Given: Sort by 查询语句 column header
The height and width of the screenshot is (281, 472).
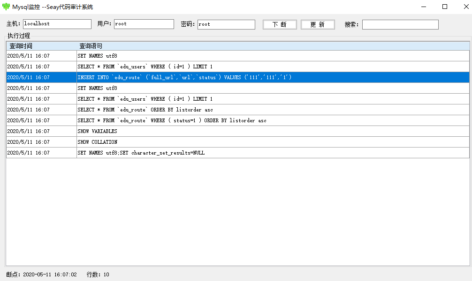Looking at the screenshot, I should tap(273, 46).
